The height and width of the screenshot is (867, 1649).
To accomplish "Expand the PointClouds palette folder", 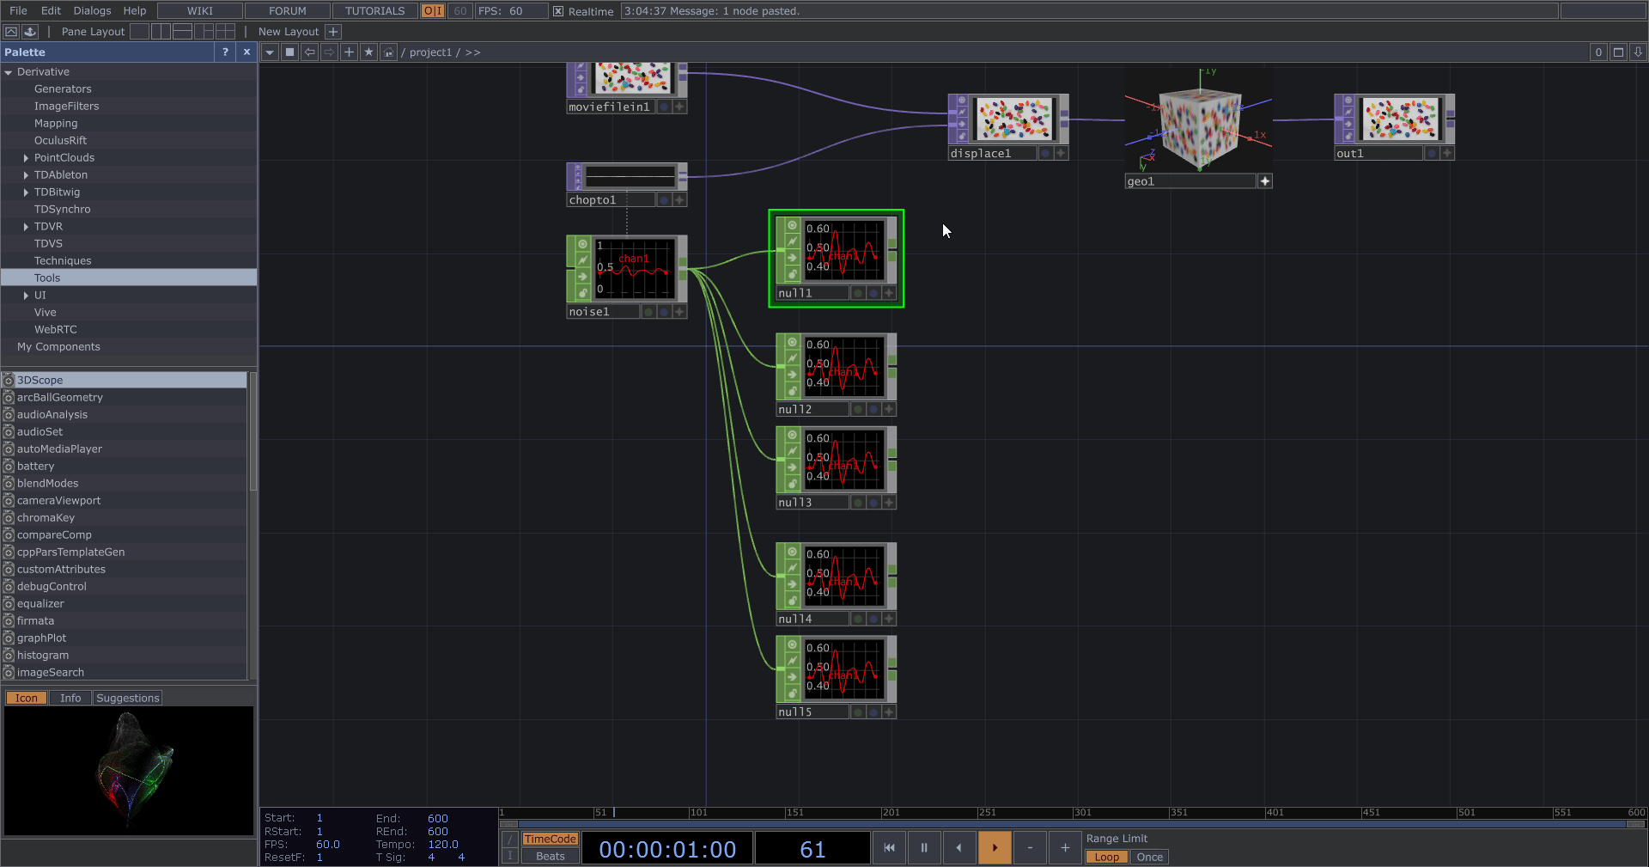I will pyautogui.click(x=26, y=158).
